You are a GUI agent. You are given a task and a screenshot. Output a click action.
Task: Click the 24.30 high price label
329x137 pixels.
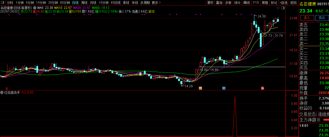point(262,16)
